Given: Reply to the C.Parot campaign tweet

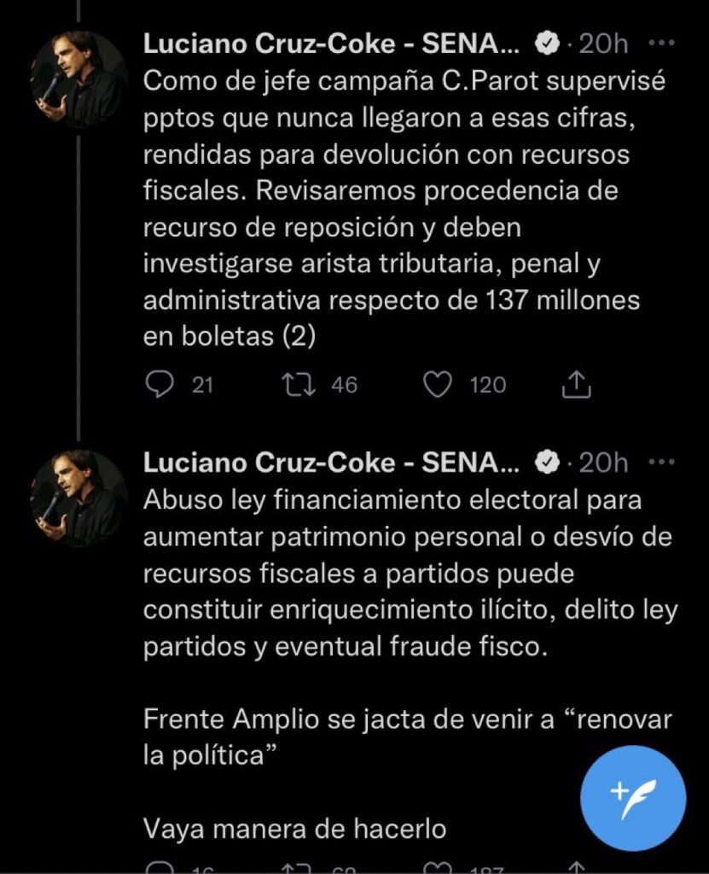Looking at the screenshot, I should coord(160,386).
